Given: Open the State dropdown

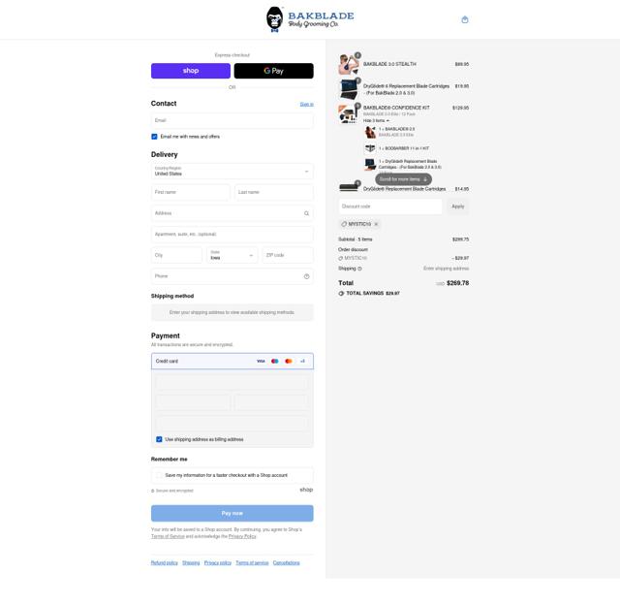Looking at the screenshot, I should coord(232,255).
